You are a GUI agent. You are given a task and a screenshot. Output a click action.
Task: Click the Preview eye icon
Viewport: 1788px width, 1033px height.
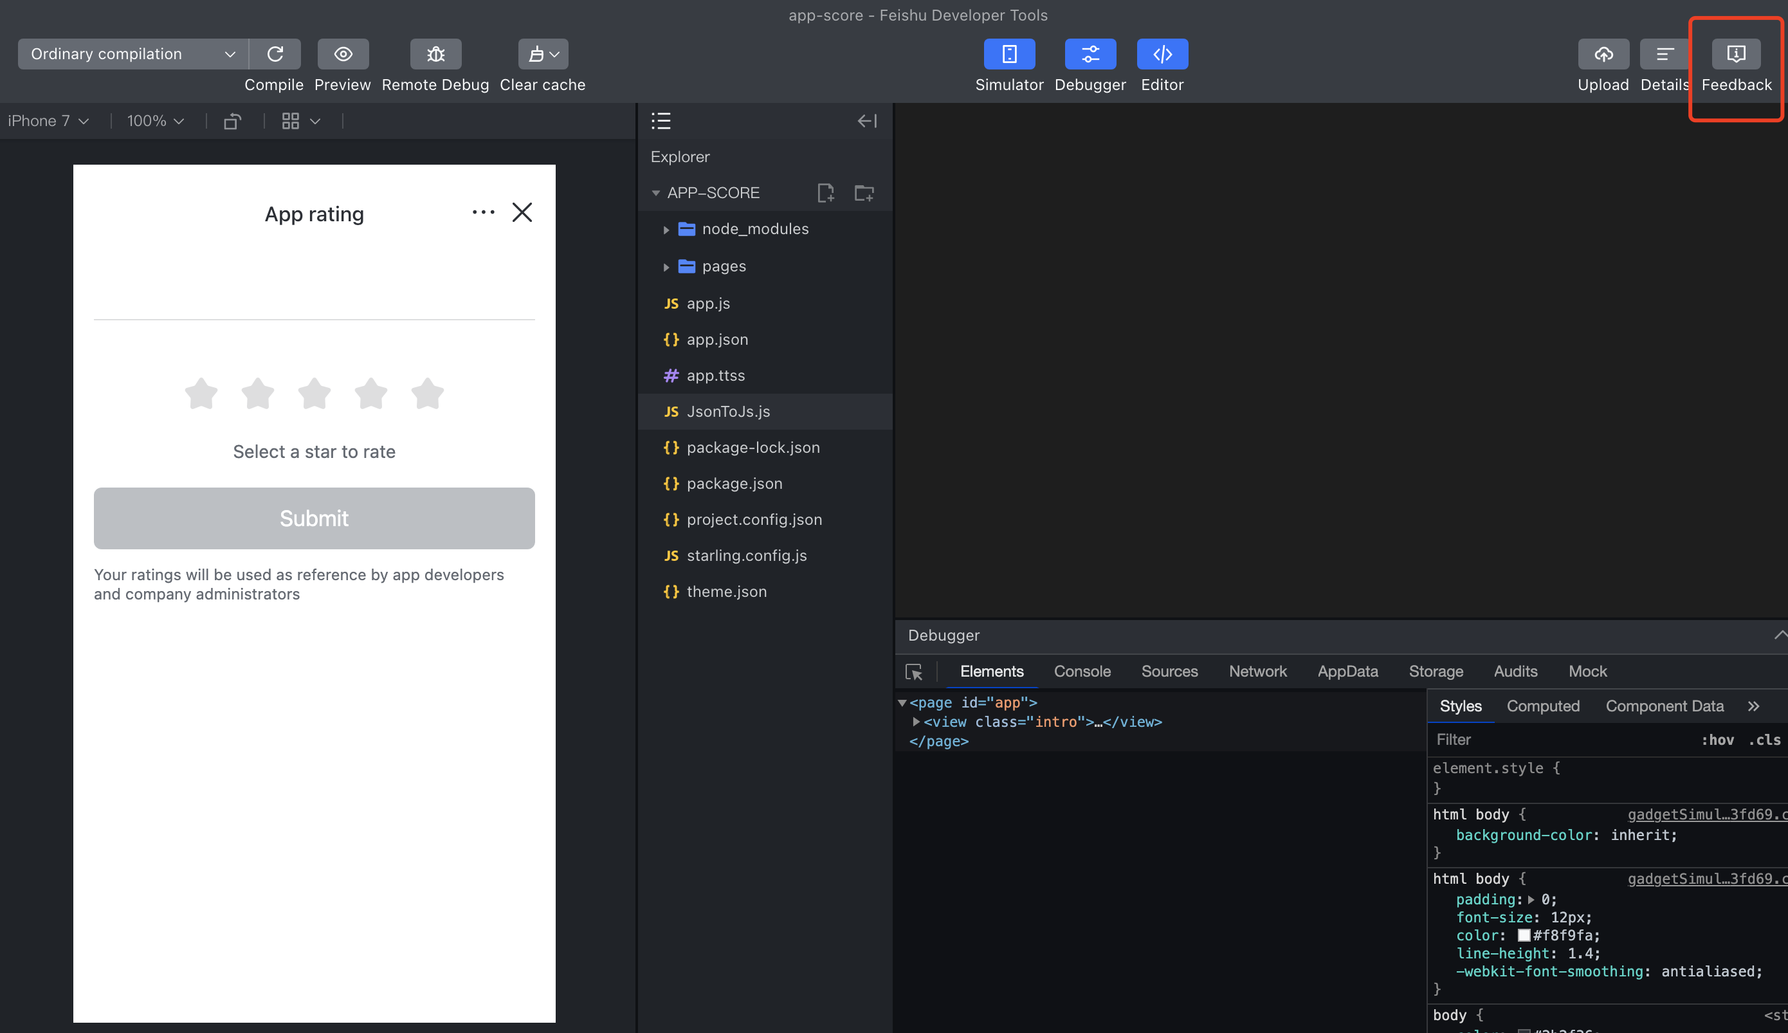343,54
